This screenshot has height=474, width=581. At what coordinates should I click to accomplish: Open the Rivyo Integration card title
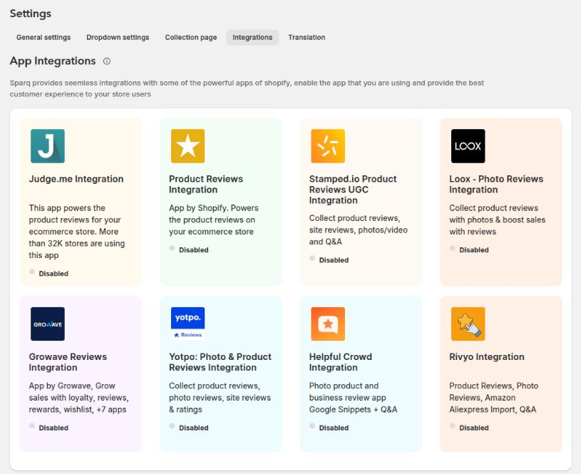[486, 357]
